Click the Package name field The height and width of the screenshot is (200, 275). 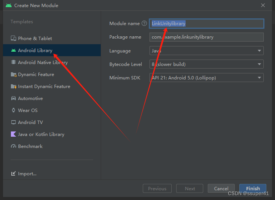206,37
